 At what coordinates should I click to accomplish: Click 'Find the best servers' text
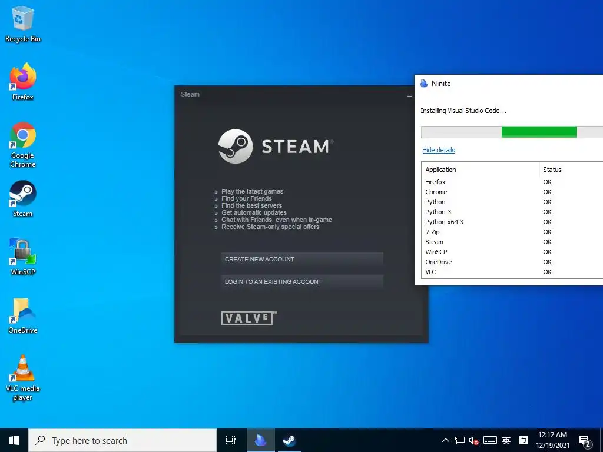[251, 205]
